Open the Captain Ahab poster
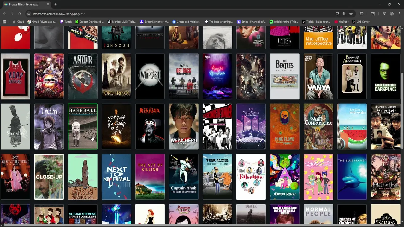 click(184, 177)
